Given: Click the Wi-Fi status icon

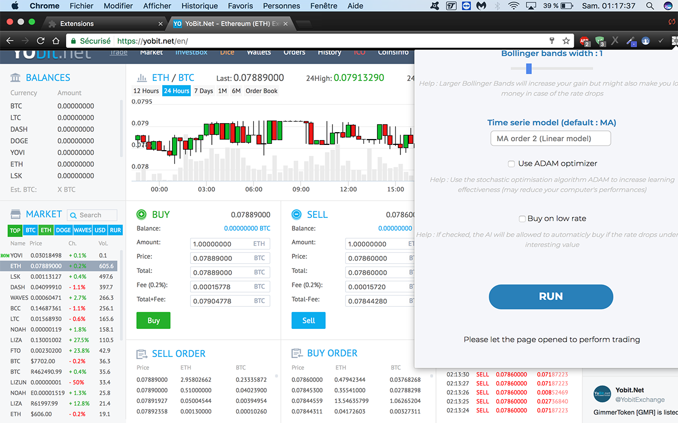Looking at the screenshot, I should 513,6.
